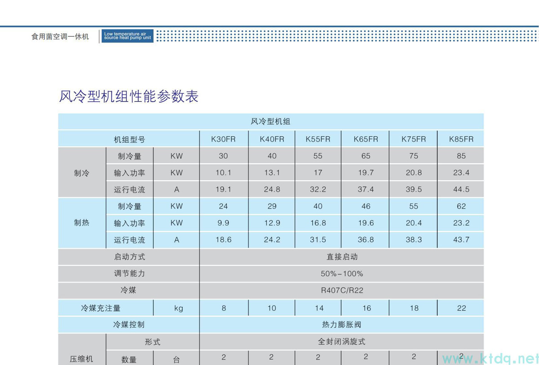Click the 制冷 row group cell

[x=82, y=173]
